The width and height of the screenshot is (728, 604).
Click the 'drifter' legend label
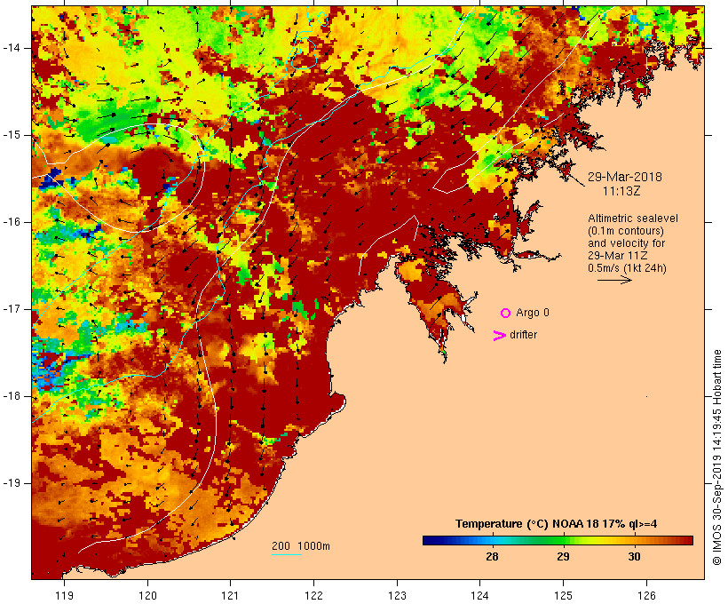coord(523,335)
